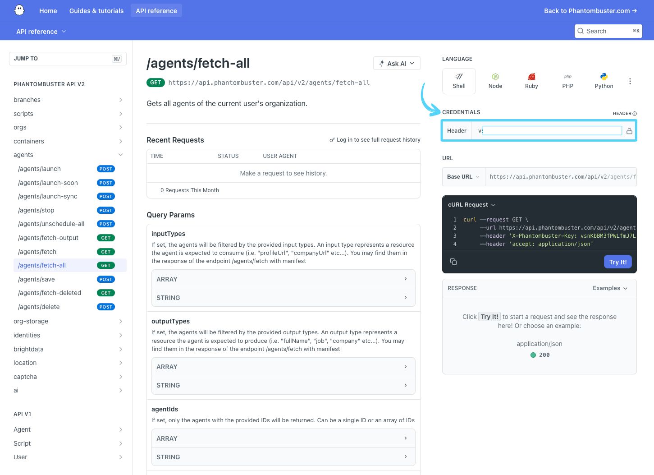
Task: Focus the Header credentials input field
Action: pos(552,131)
